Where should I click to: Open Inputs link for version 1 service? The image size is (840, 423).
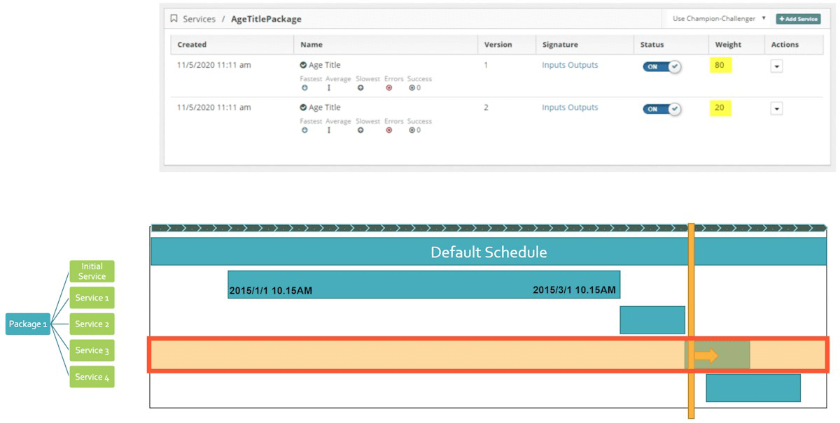coord(554,65)
